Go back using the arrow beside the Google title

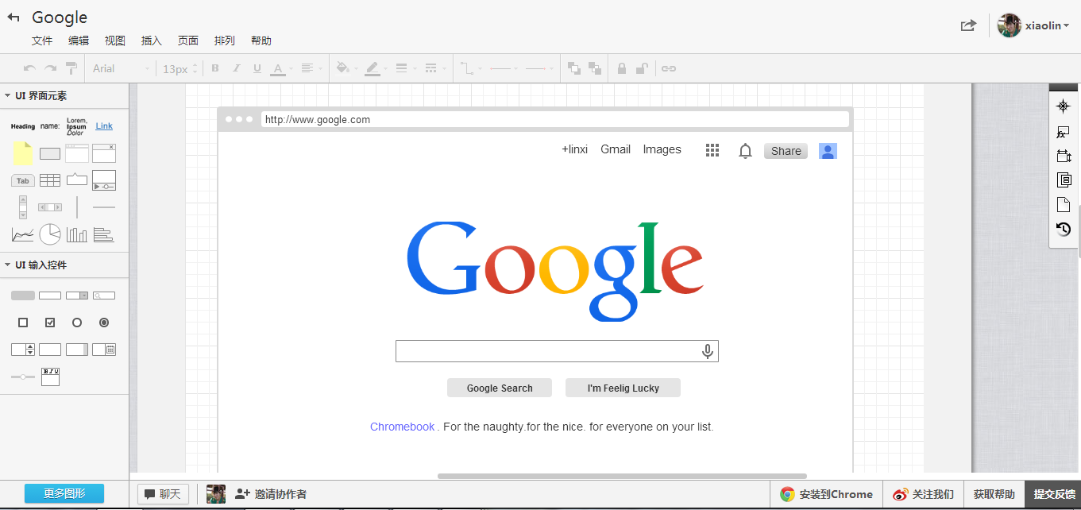click(14, 17)
